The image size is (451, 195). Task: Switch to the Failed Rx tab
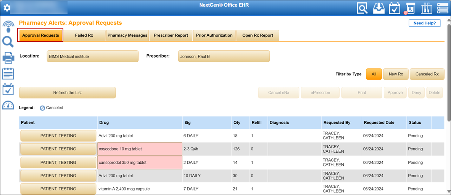click(84, 35)
